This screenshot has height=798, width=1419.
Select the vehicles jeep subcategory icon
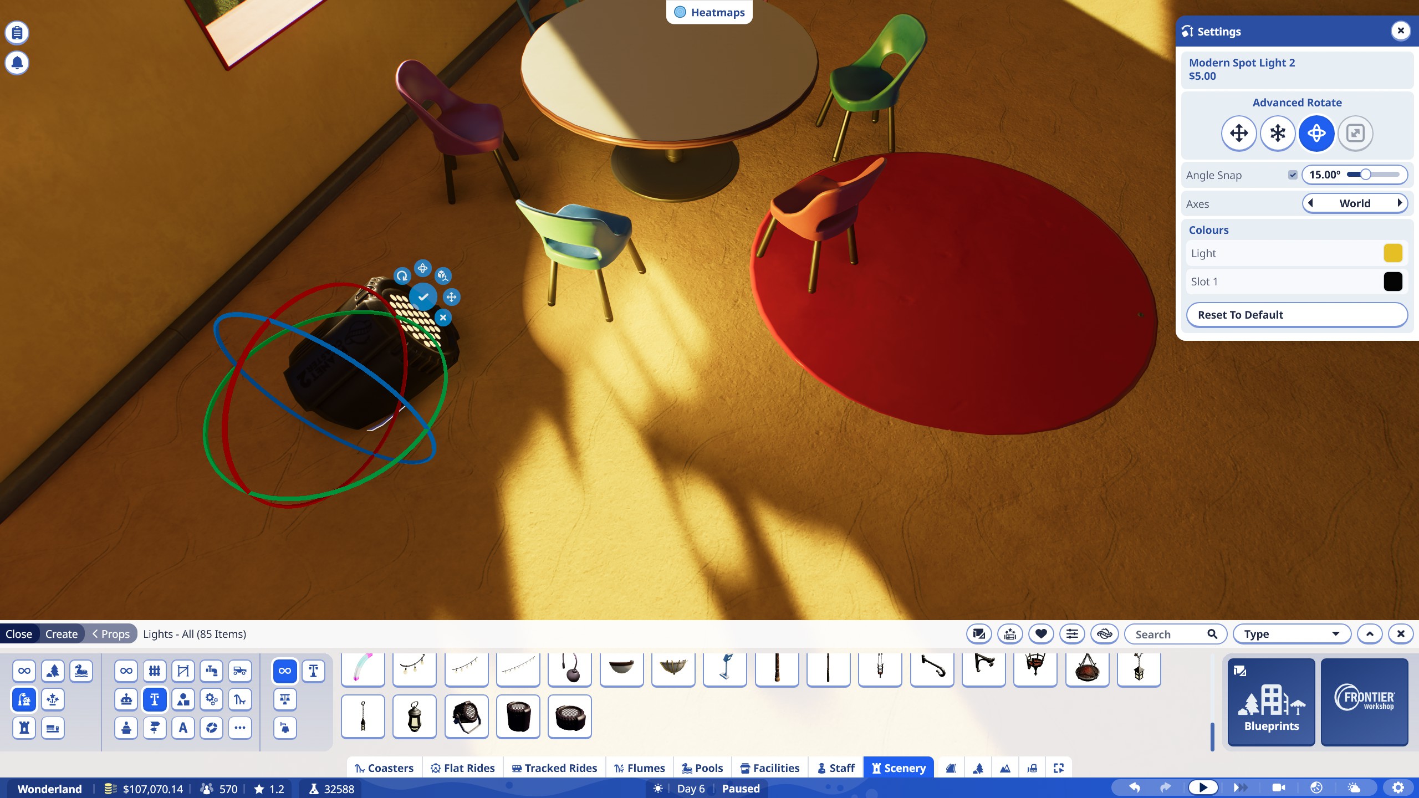pos(240,671)
